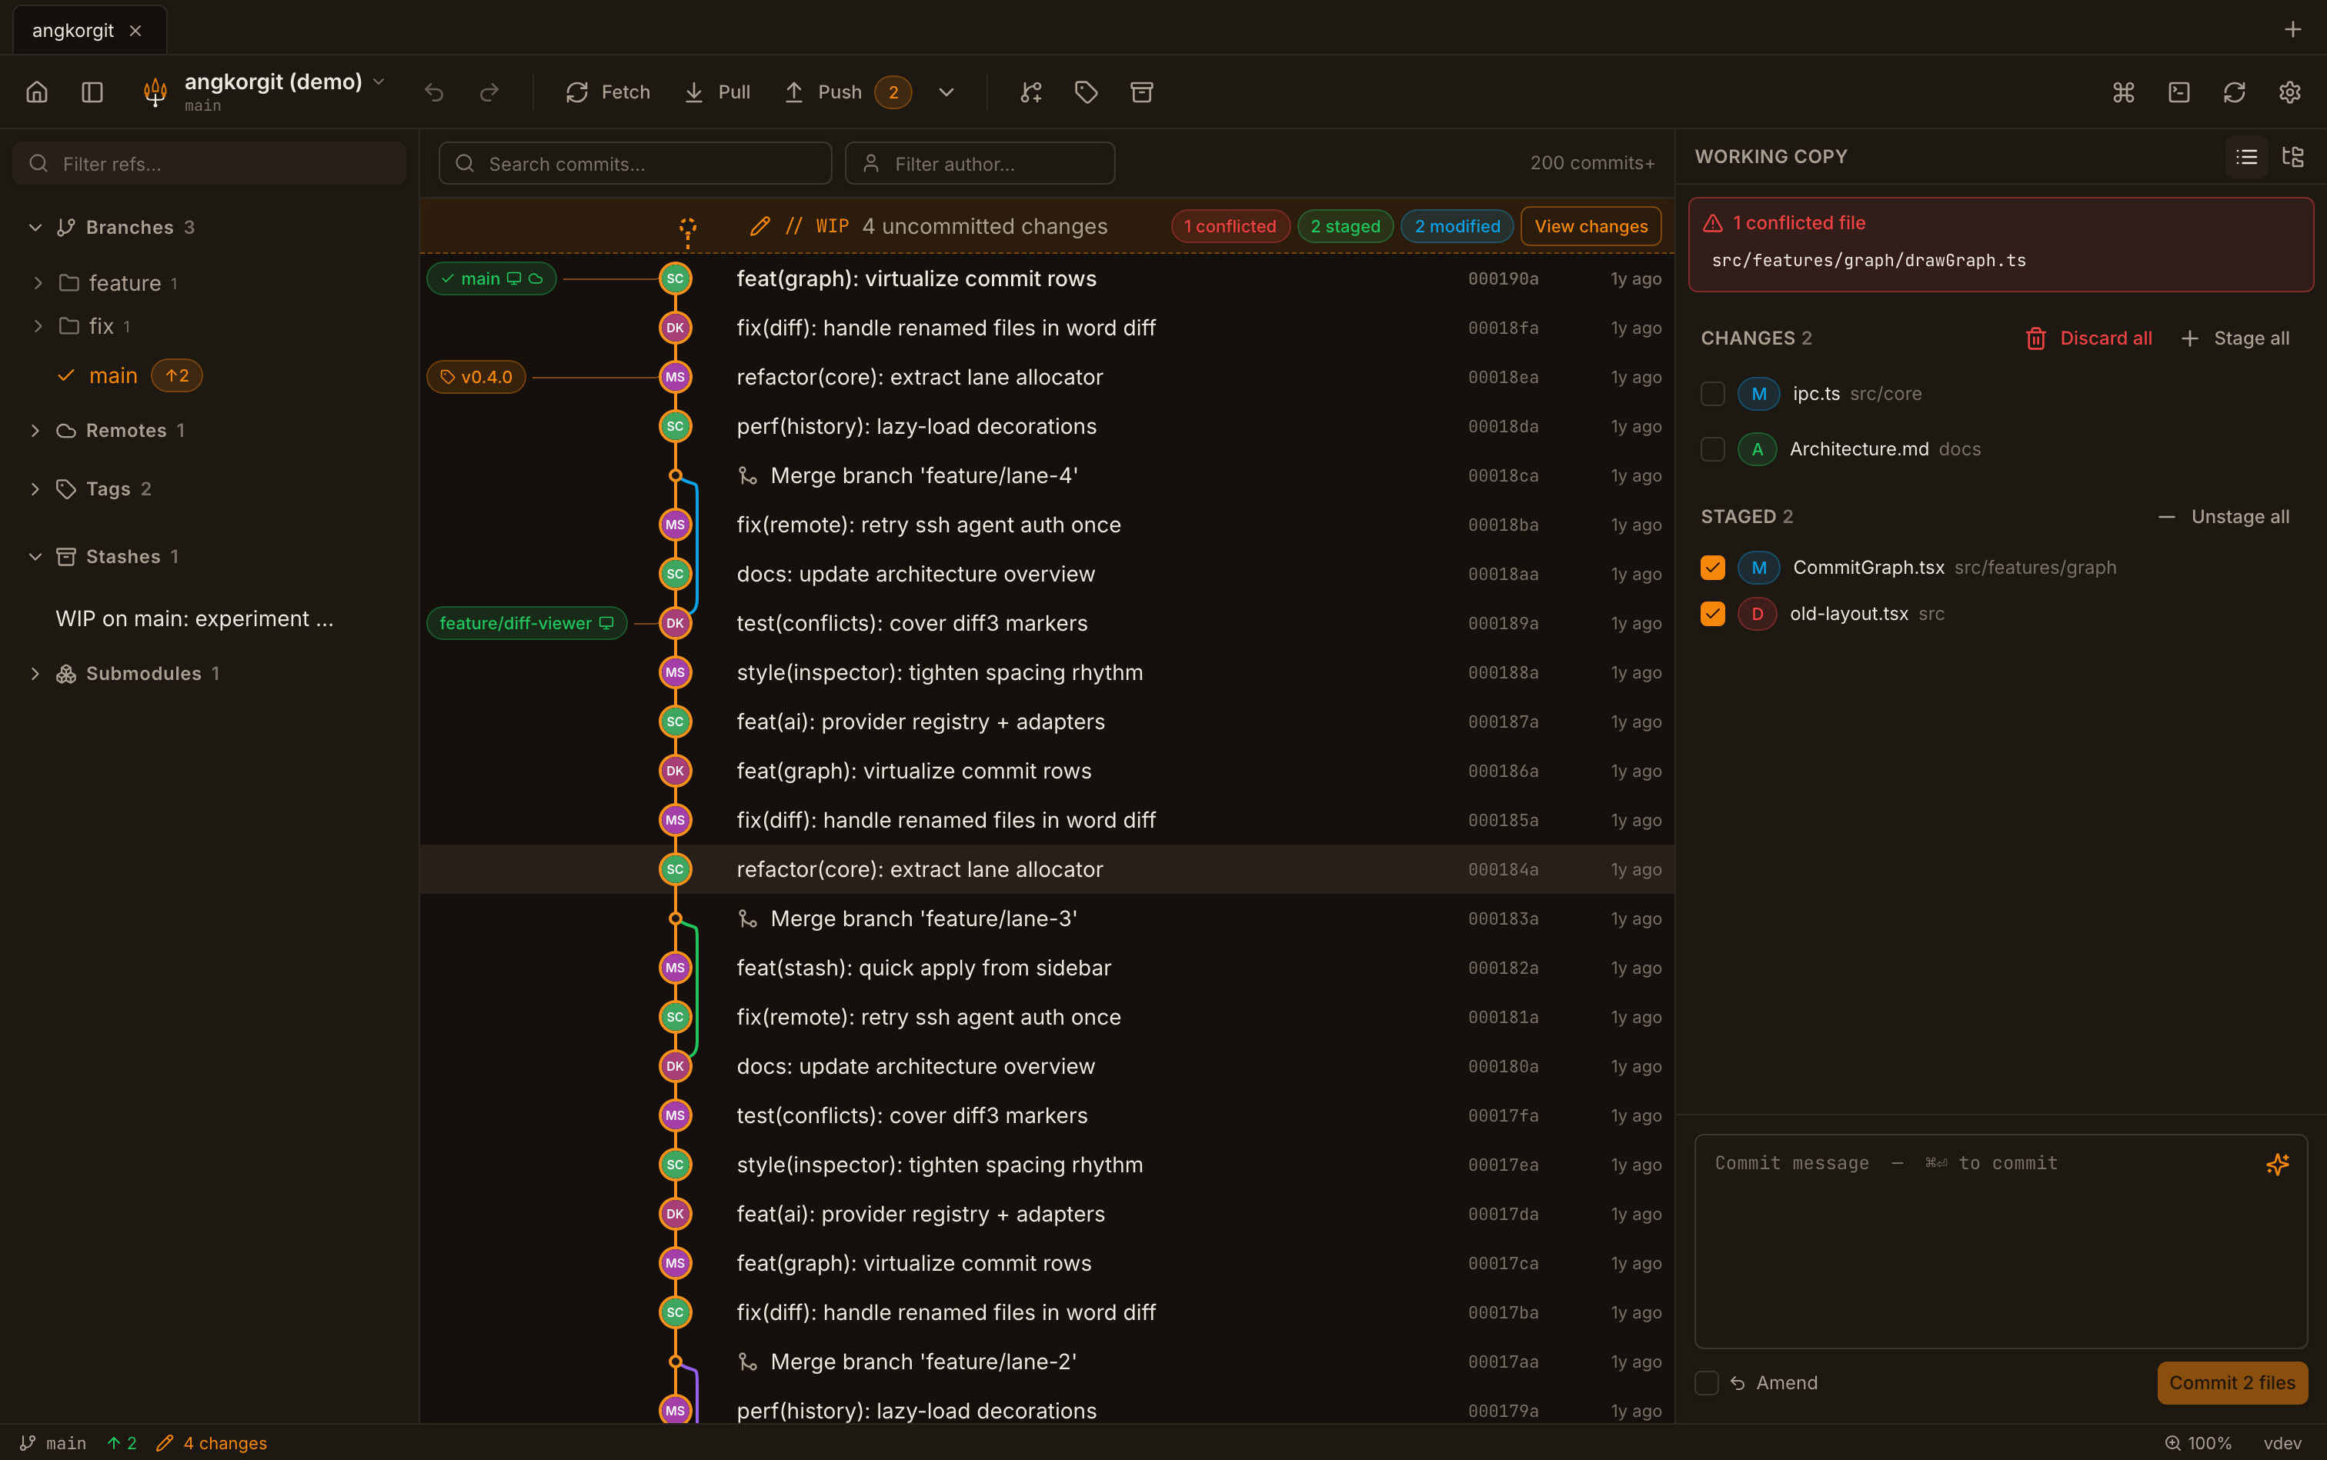Click the WIP pencil edit icon
The height and width of the screenshot is (1460, 2327).
click(760, 226)
